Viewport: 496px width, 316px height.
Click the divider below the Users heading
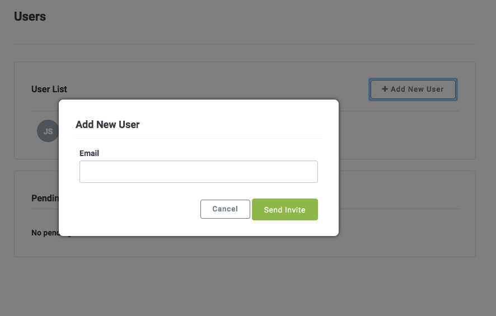pos(245,44)
